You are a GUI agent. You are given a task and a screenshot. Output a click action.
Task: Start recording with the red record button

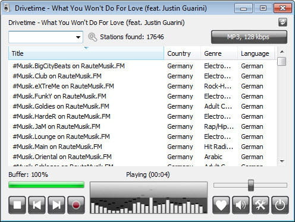(x=76, y=205)
